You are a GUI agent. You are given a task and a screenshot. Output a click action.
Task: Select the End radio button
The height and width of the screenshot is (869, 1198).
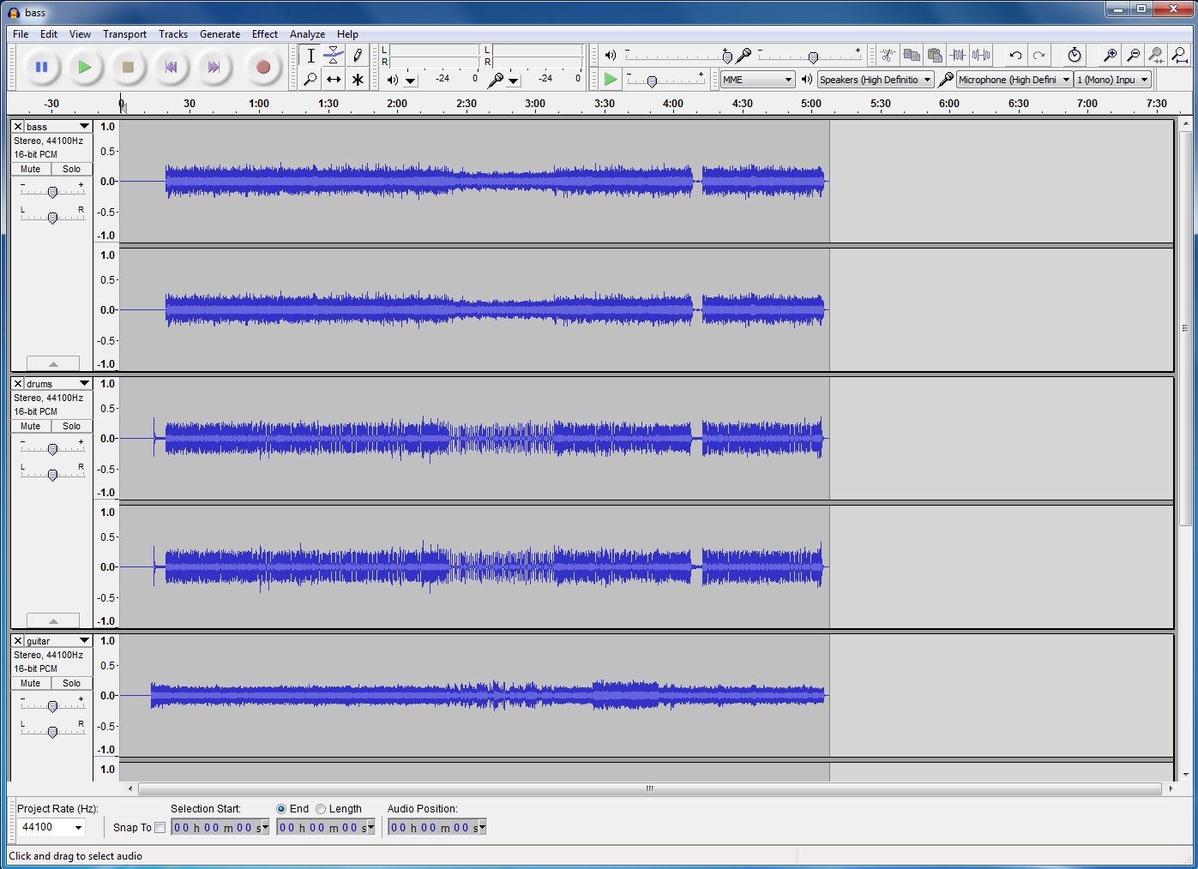point(281,809)
